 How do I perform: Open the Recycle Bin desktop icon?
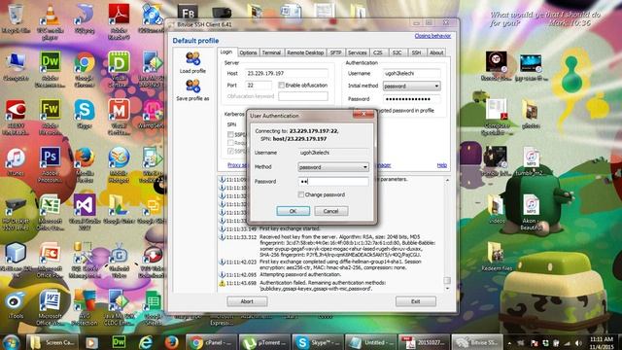point(16,17)
